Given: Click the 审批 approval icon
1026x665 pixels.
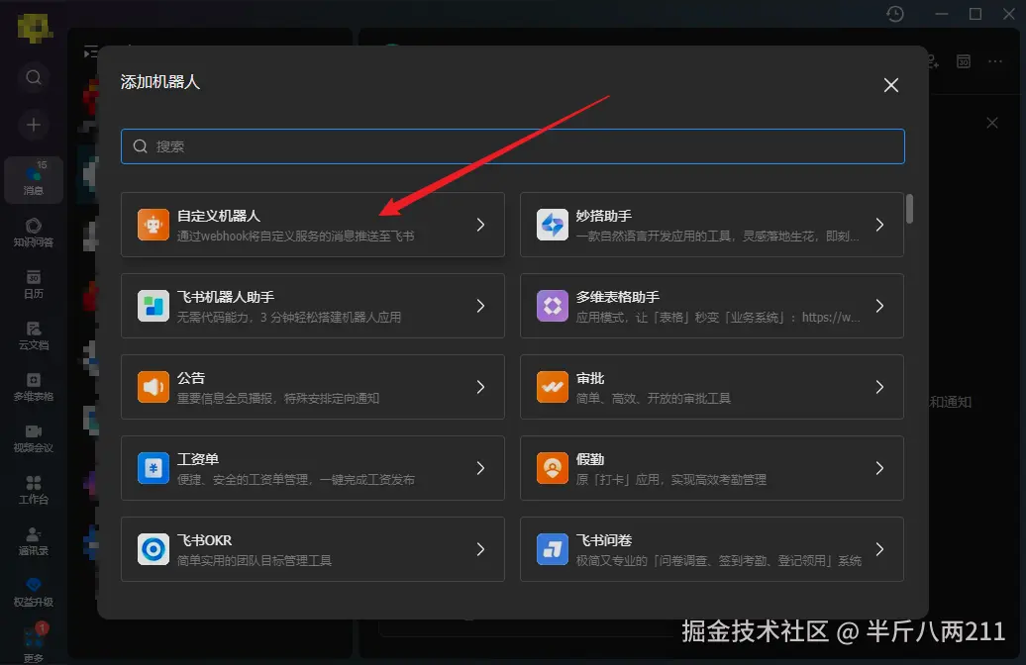Looking at the screenshot, I should pos(553,387).
